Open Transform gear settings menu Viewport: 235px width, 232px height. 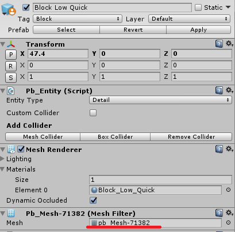[229, 44]
